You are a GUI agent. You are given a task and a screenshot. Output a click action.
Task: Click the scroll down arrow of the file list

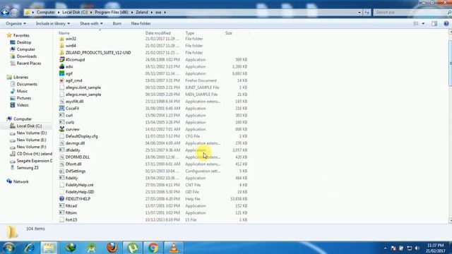tap(450, 221)
